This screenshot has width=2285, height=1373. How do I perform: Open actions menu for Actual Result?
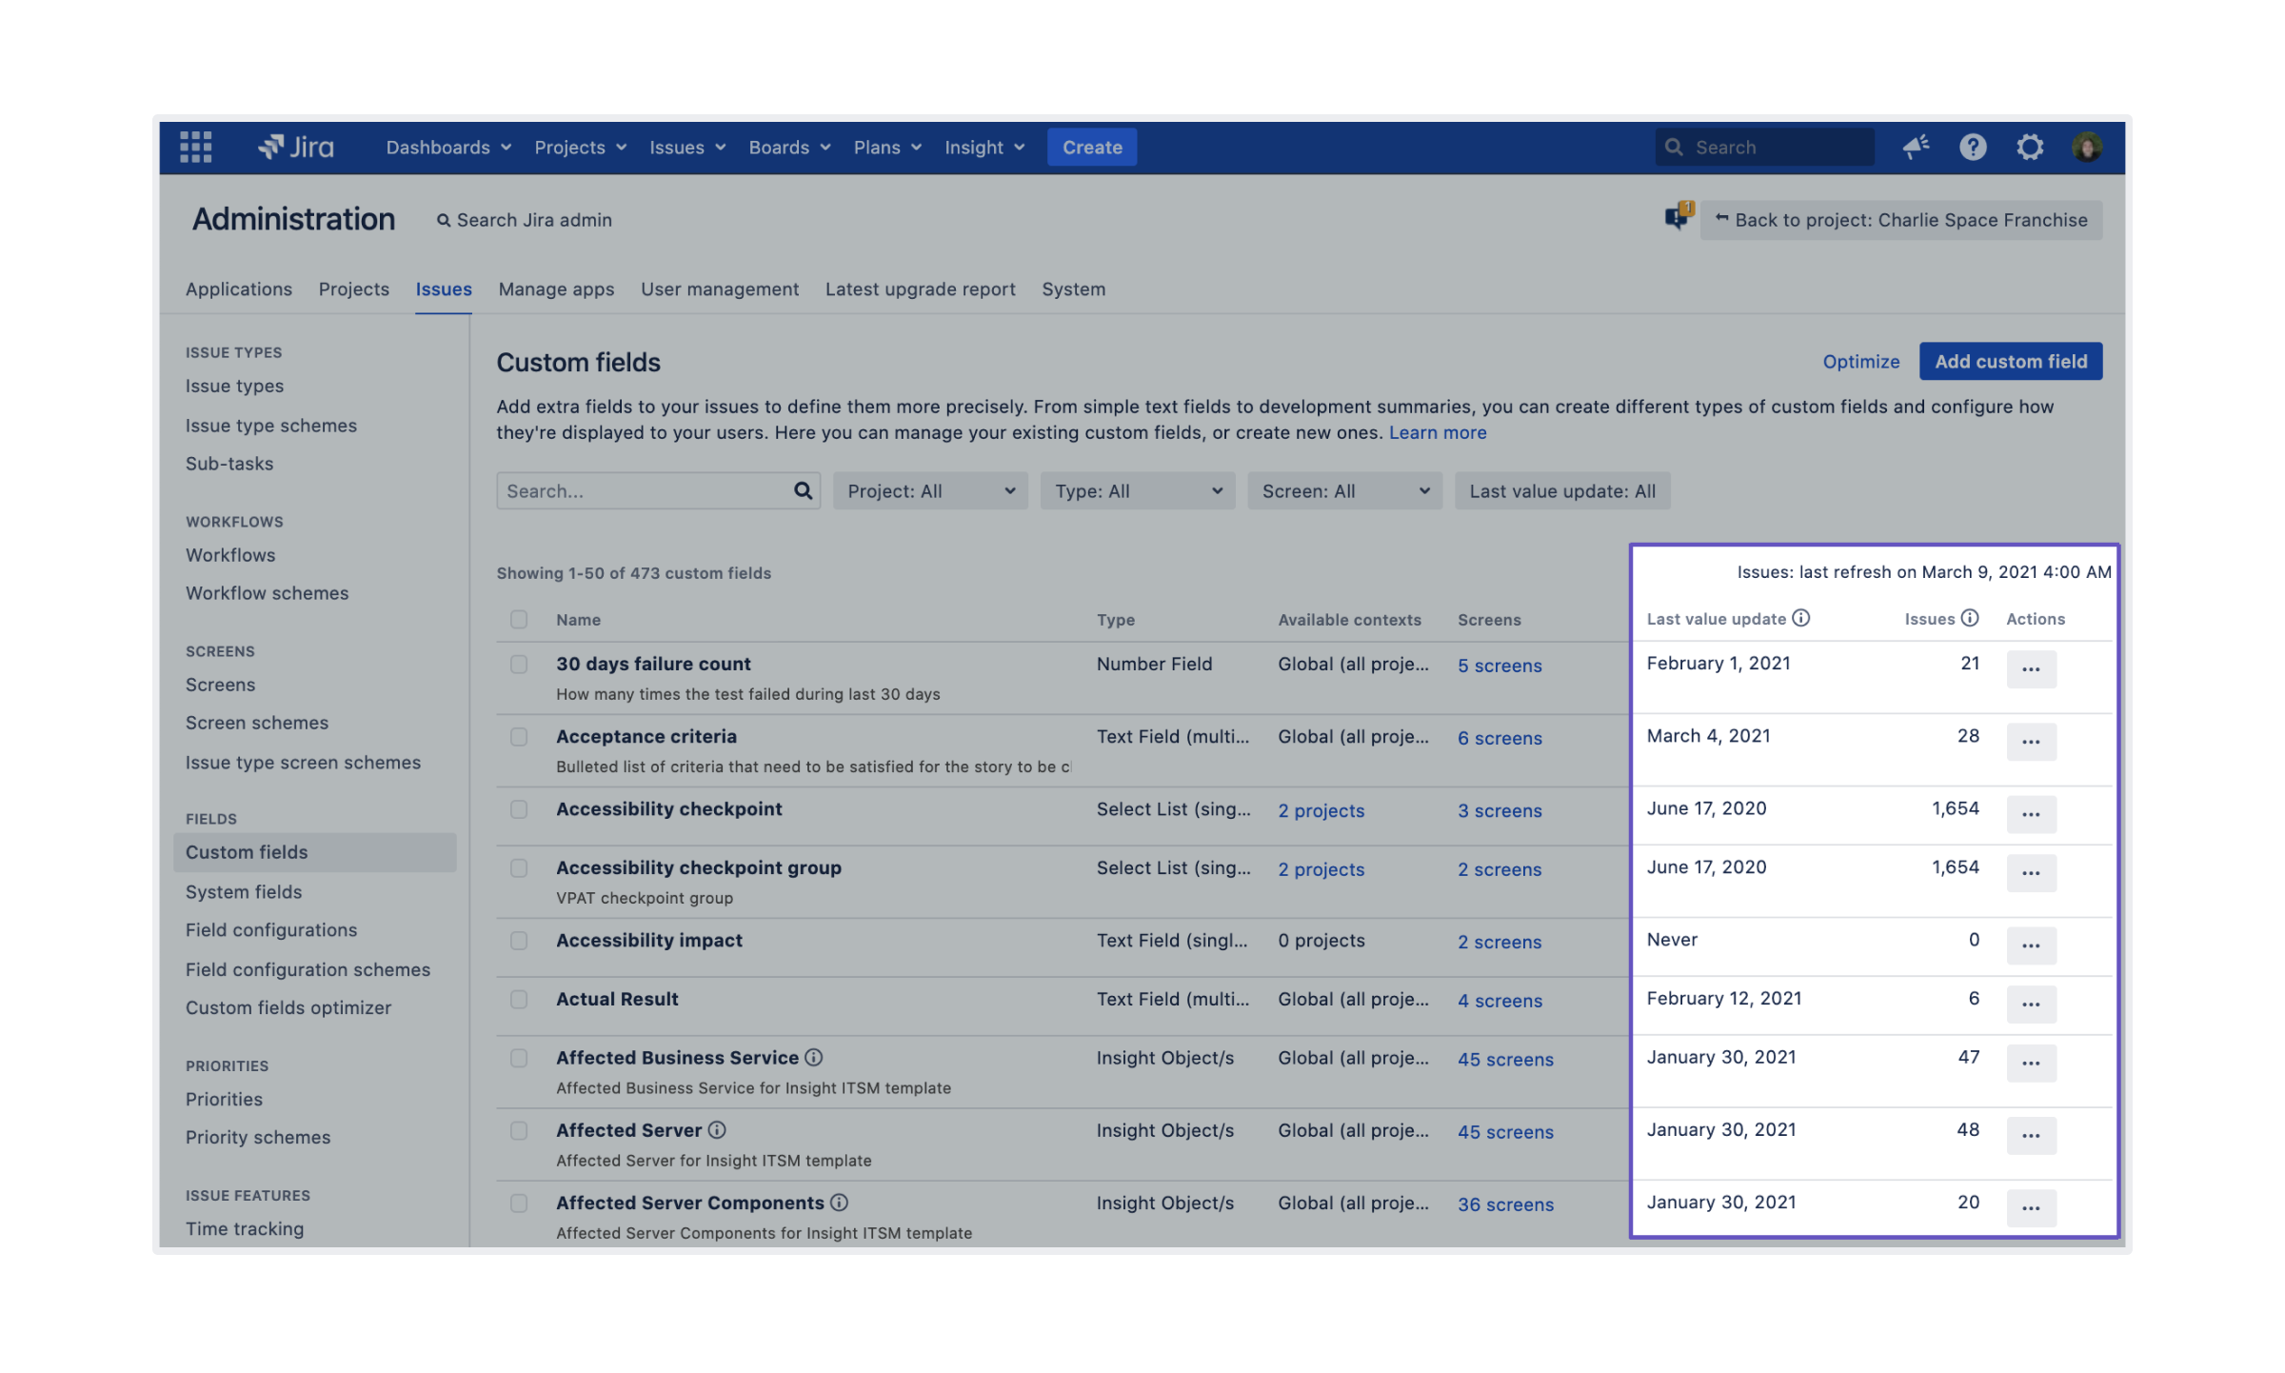pos(2032,1004)
